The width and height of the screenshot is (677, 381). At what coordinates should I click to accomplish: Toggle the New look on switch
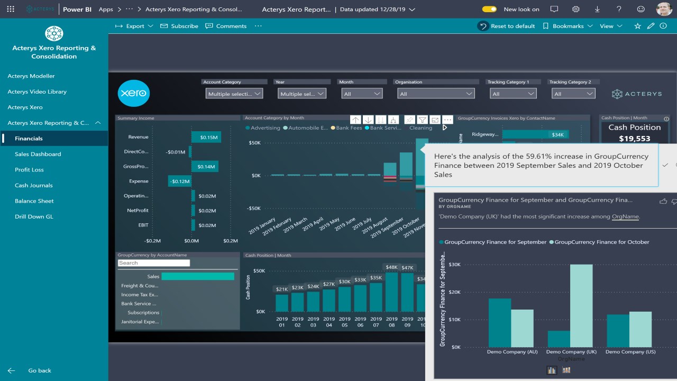coord(489,9)
